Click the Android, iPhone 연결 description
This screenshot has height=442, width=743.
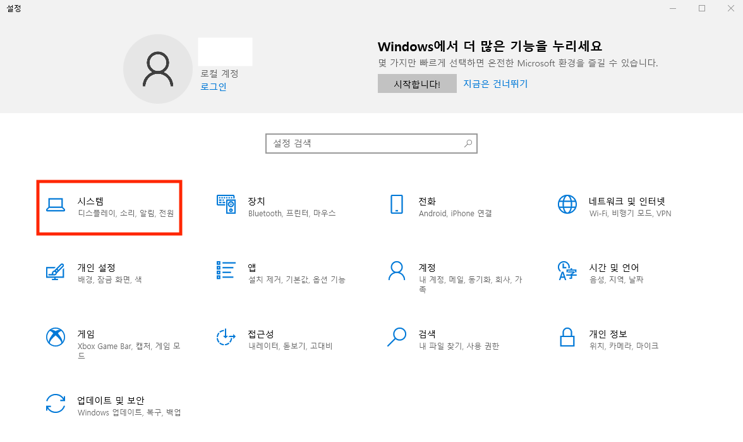pyautogui.click(x=455, y=214)
